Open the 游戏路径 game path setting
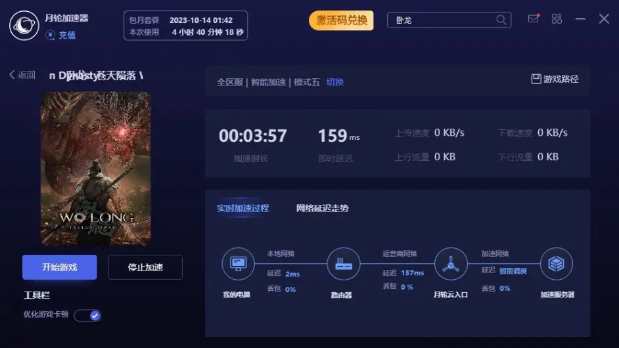Screen dimensions: 619x348 [555, 79]
